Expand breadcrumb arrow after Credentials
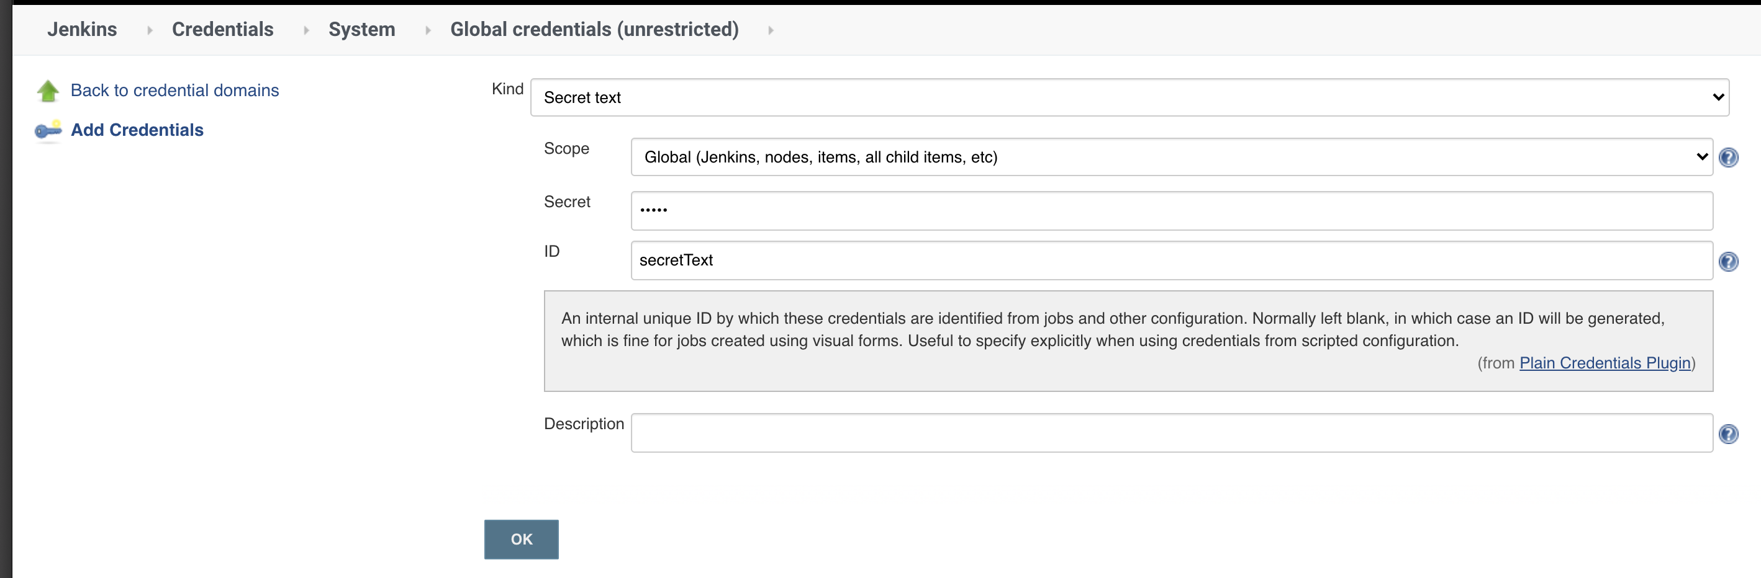This screenshot has width=1761, height=578. point(306,30)
